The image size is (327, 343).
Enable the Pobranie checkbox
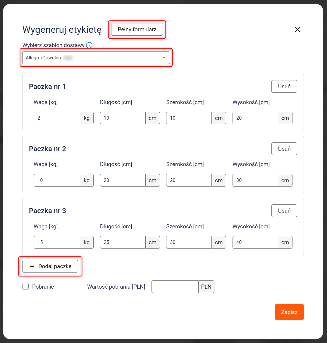coord(25,287)
